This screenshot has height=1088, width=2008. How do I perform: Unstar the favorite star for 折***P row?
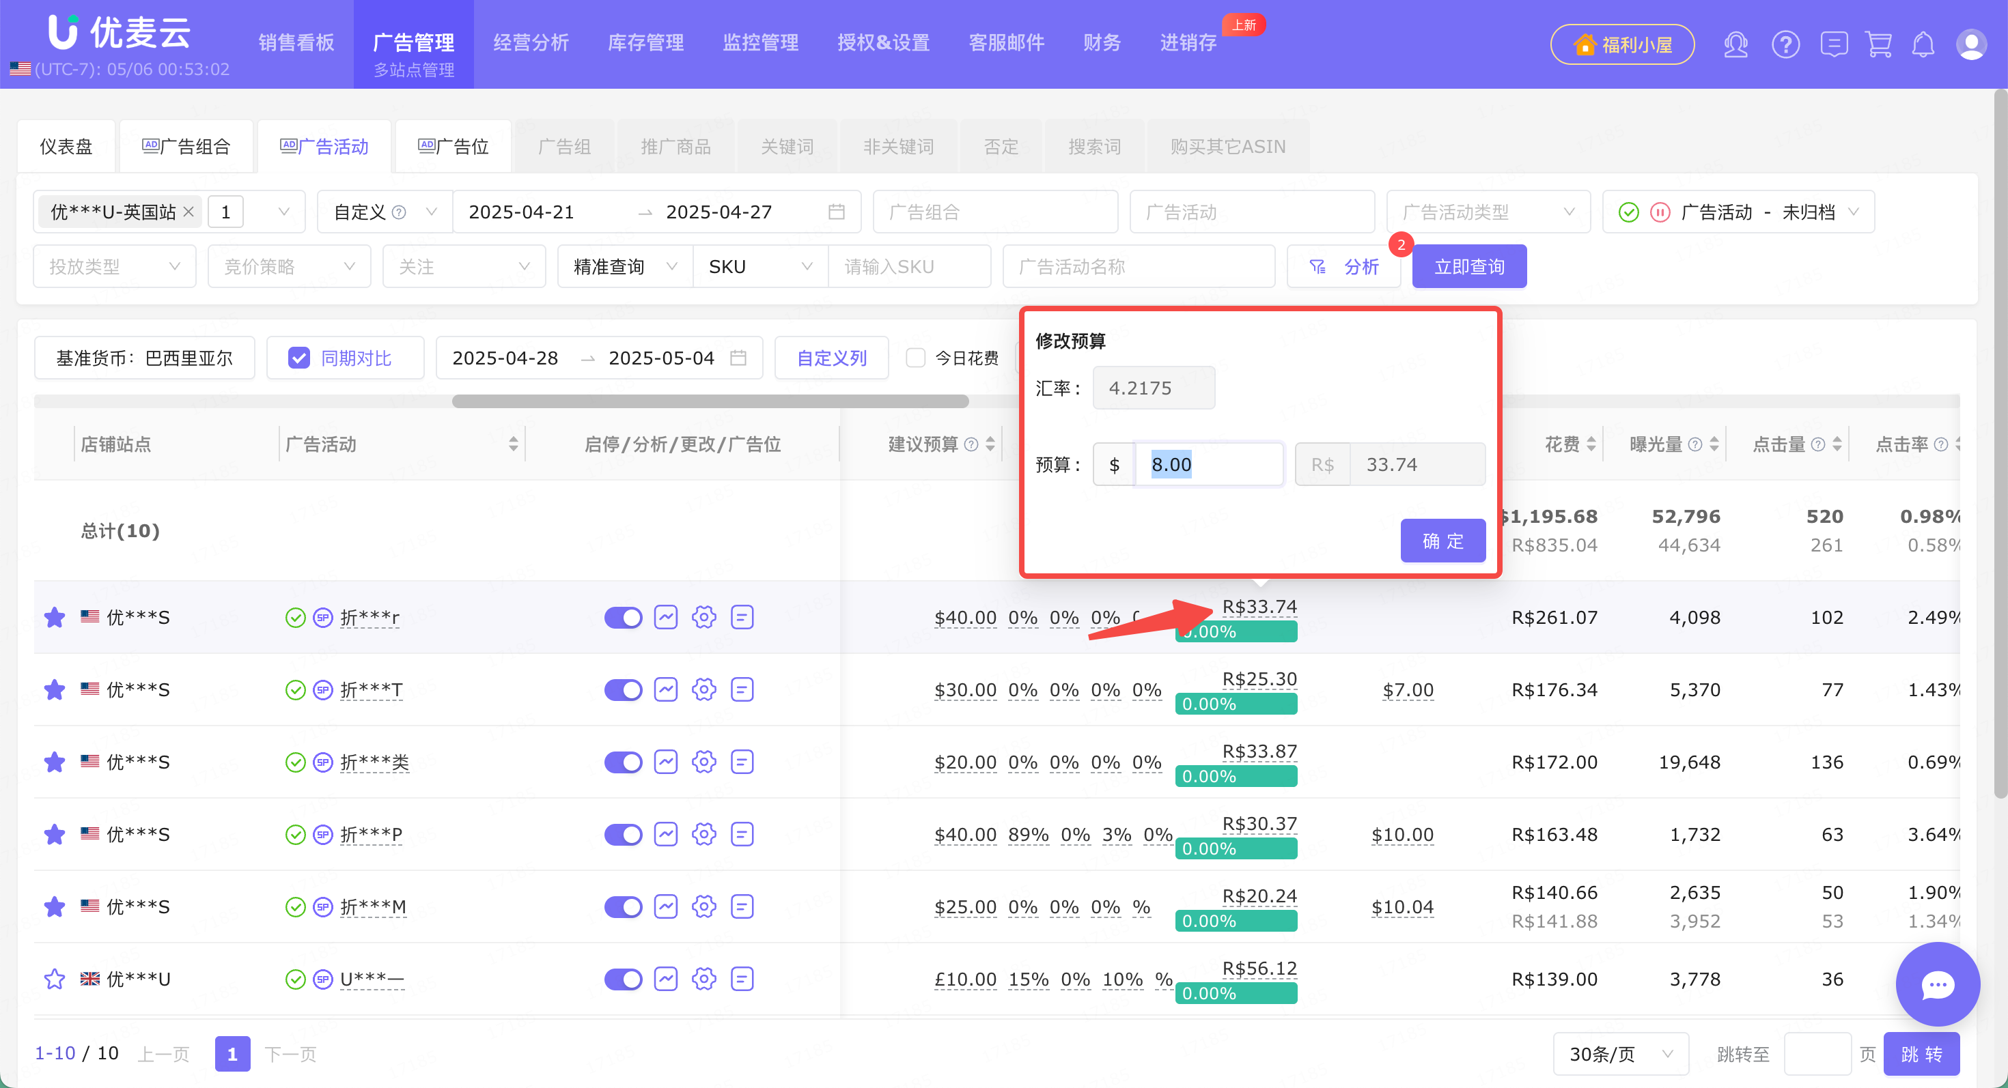(55, 834)
